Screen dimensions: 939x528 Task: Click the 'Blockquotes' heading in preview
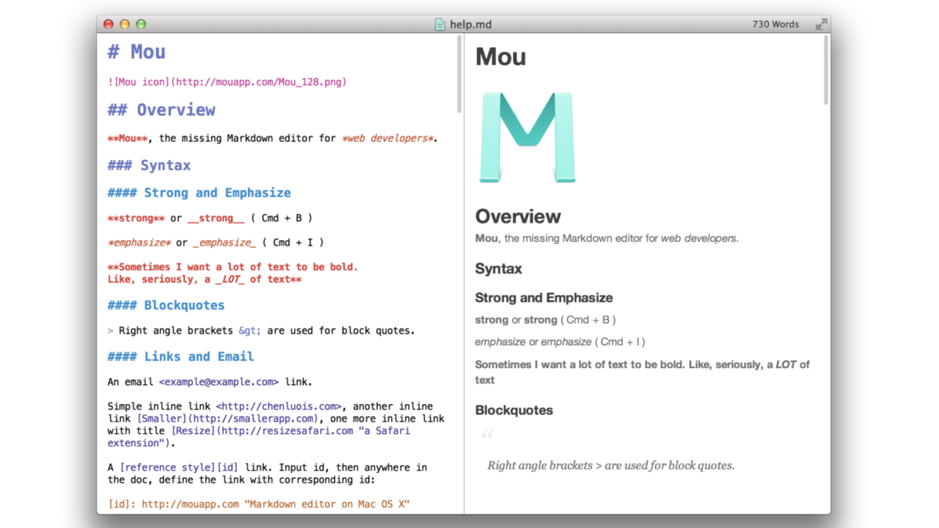pos(514,411)
